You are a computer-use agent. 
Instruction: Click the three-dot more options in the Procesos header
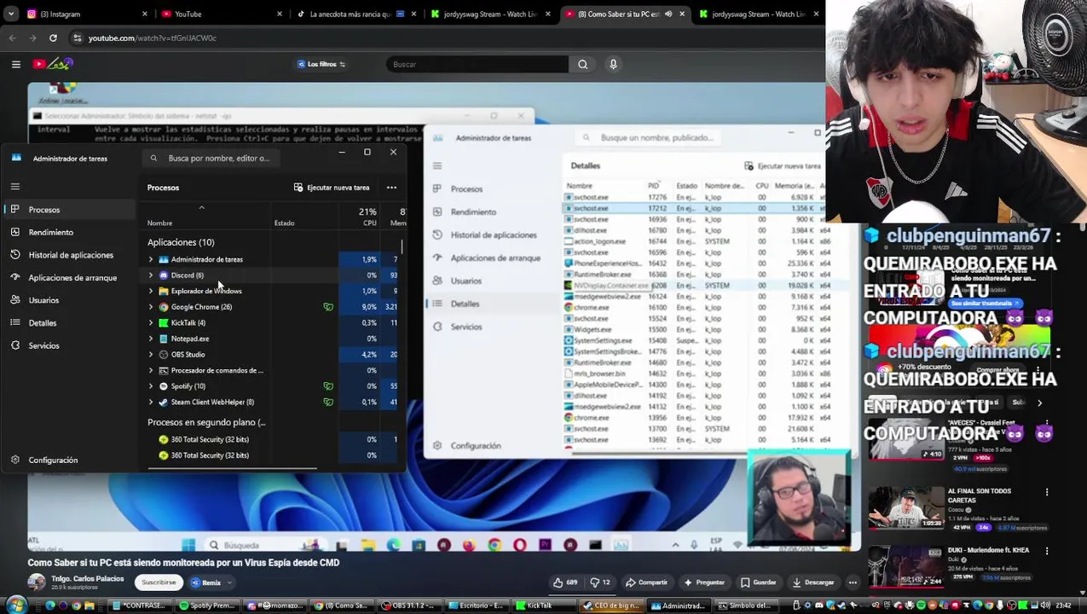click(x=391, y=188)
